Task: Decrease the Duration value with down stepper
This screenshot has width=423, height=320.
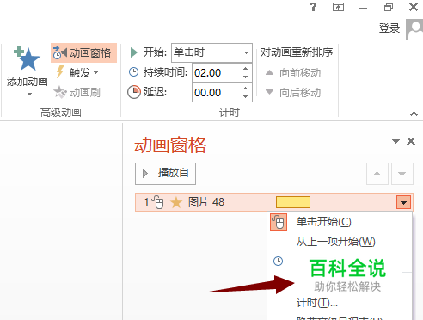Action: click(245, 77)
